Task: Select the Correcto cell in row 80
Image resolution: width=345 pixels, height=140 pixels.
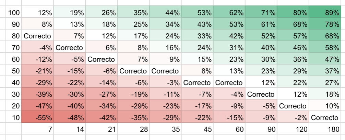Action: coord(37,36)
